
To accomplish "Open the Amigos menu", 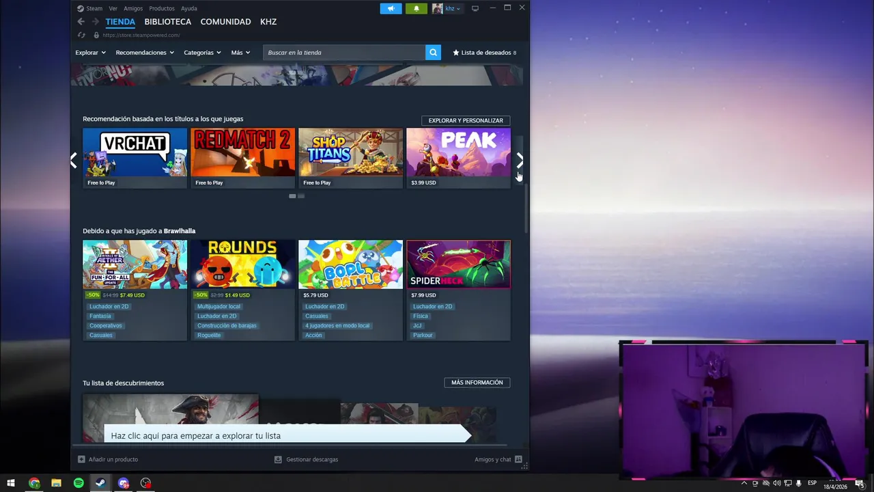I will [x=133, y=8].
